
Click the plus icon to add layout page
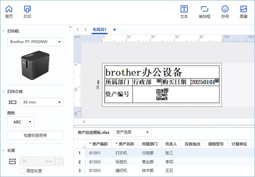(115, 30)
